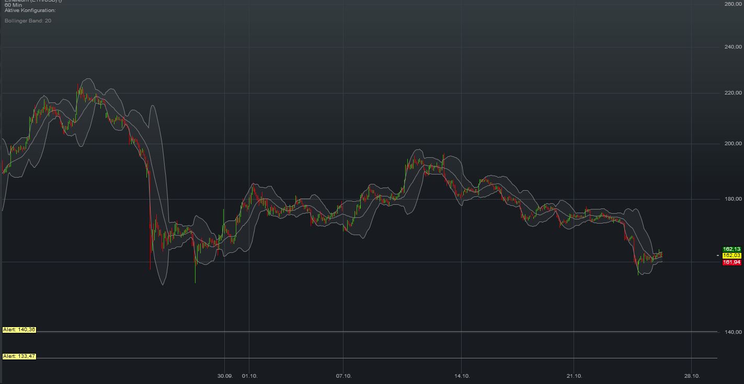Click the 14.10. date on time axis
The height and width of the screenshot is (384, 744).
[x=462, y=376]
